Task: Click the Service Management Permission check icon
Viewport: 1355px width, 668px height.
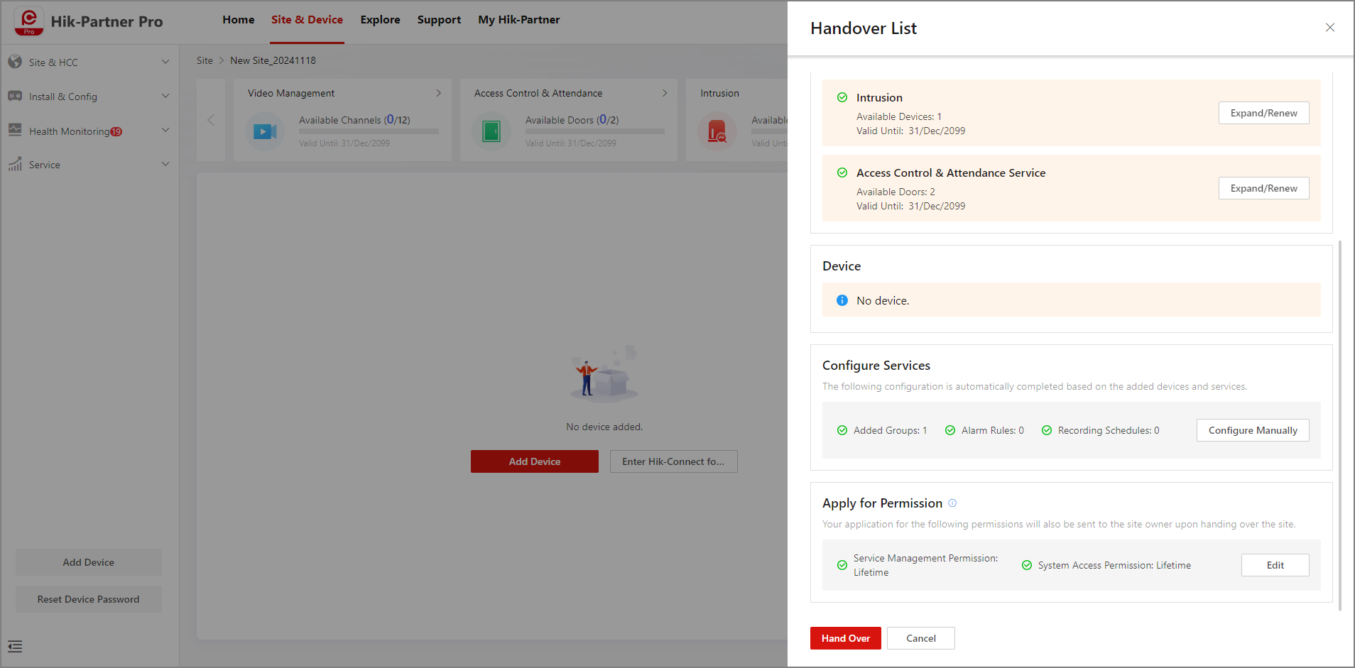Action: click(842, 565)
